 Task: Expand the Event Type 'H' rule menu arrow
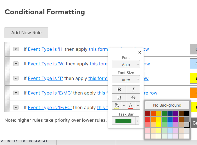[x=16, y=49]
